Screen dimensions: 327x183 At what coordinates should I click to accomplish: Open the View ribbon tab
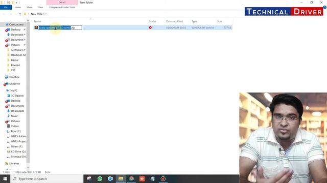[x=40, y=7]
